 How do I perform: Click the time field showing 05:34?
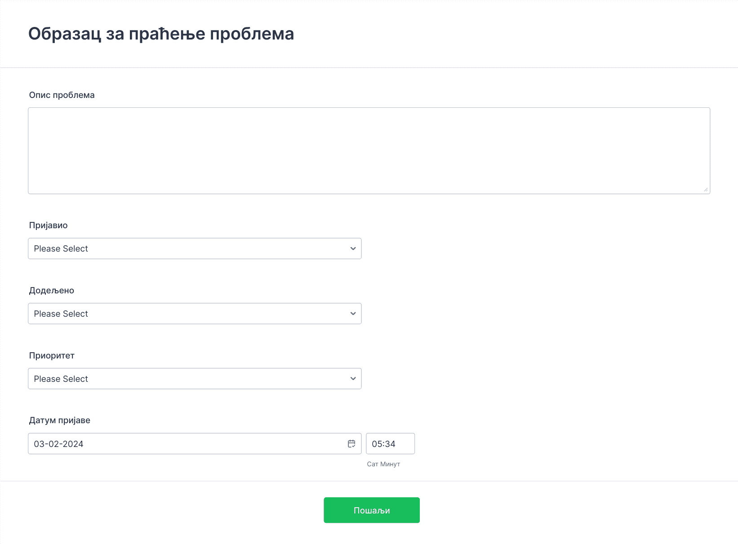pyautogui.click(x=390, y=444)
